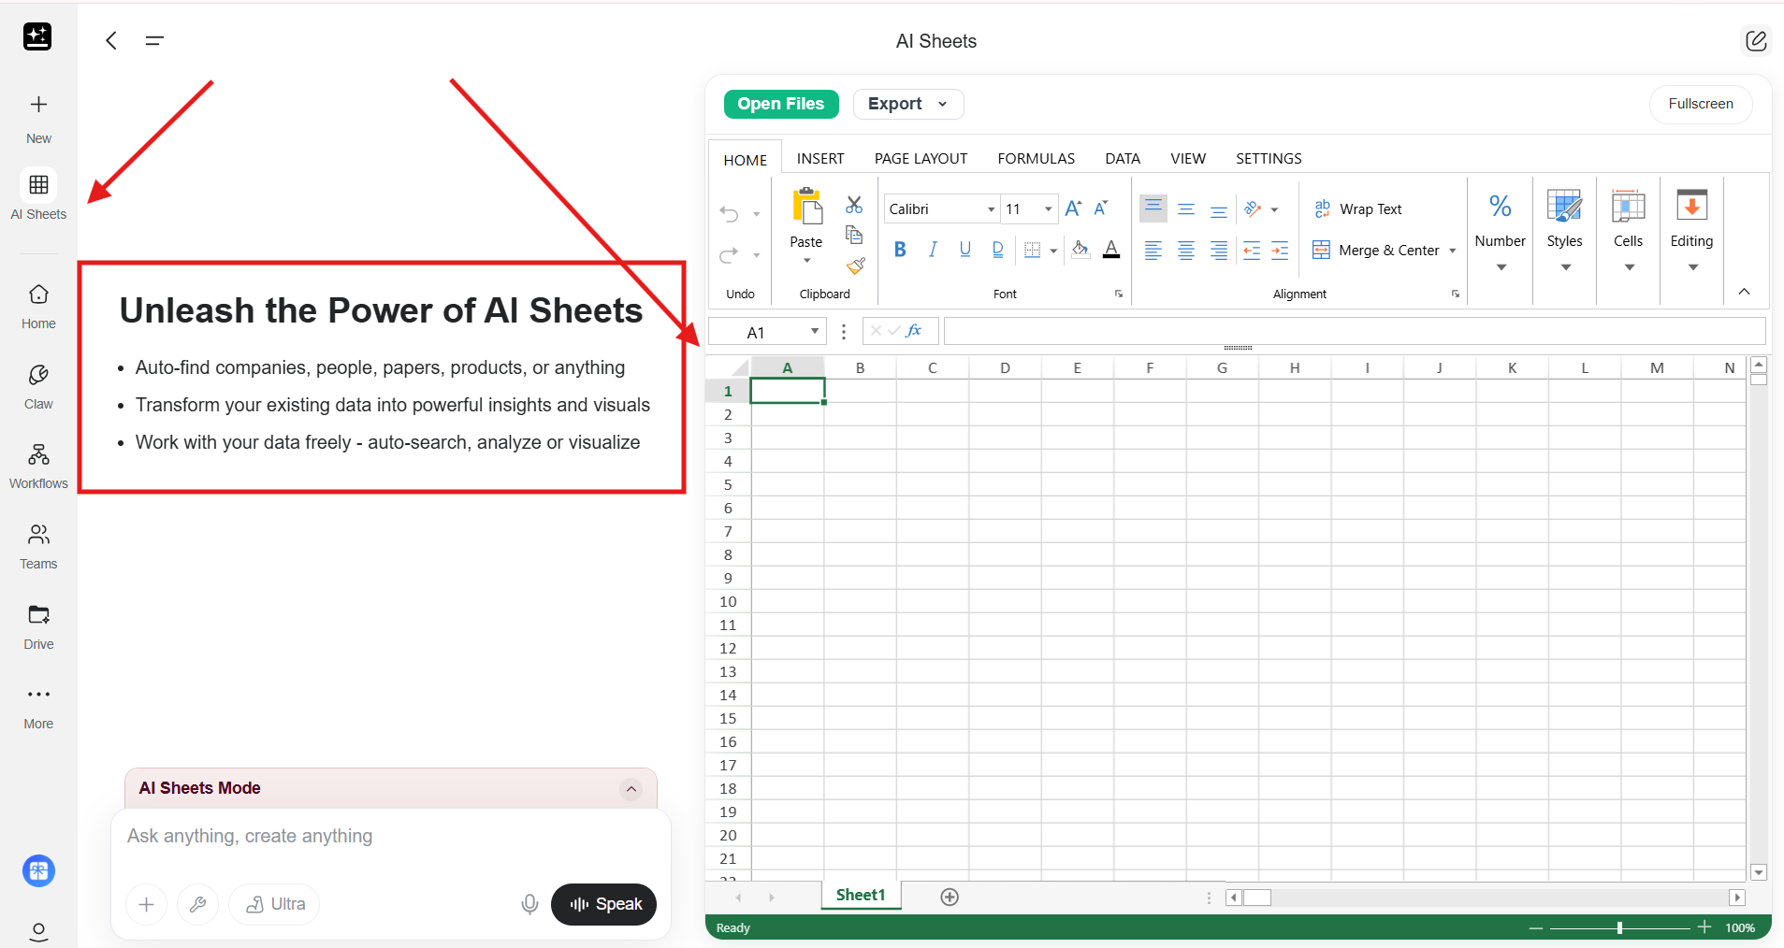Click the Ask anything input field
Screen dimensions: 1784x948
coord(390,837)
